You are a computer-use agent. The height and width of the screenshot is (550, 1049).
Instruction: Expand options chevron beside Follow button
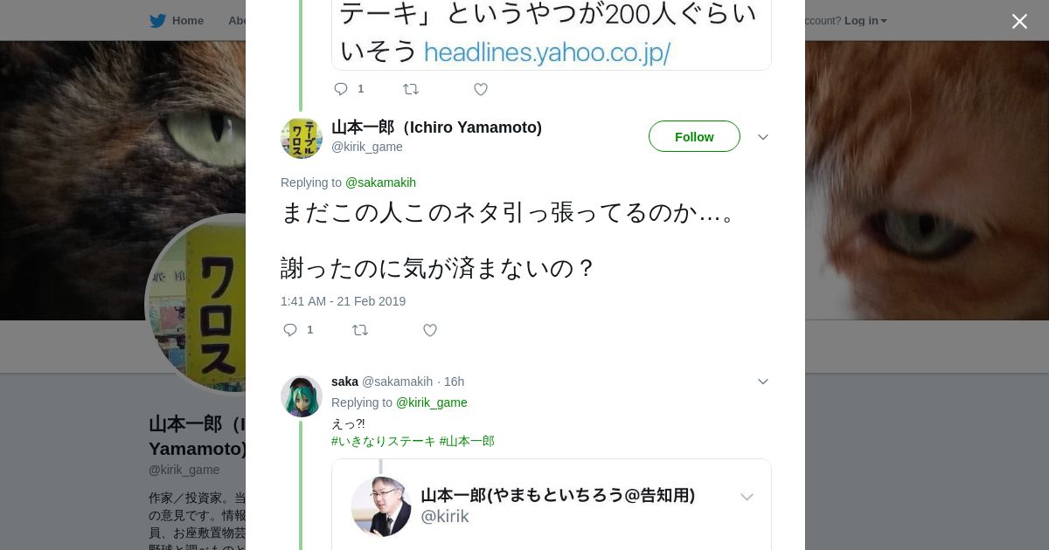click(763, 137)
